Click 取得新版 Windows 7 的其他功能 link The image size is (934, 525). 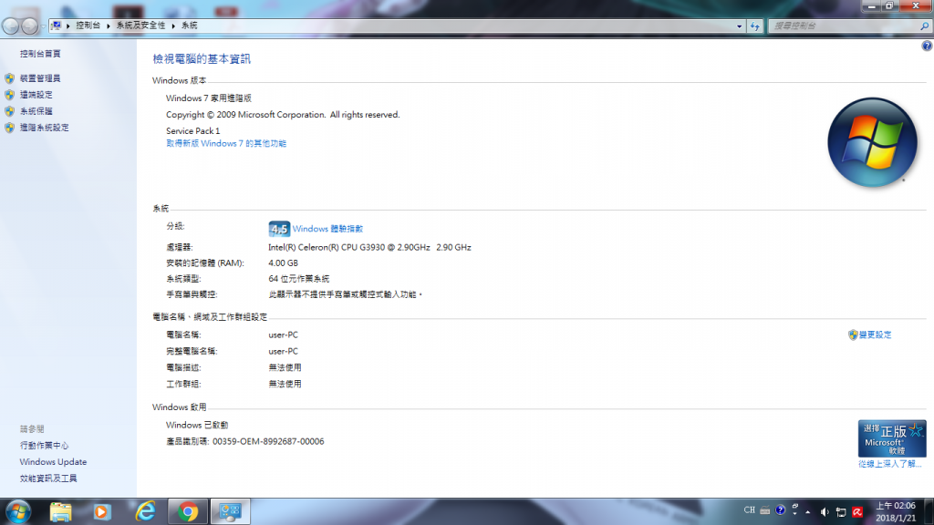click(226, 143)
